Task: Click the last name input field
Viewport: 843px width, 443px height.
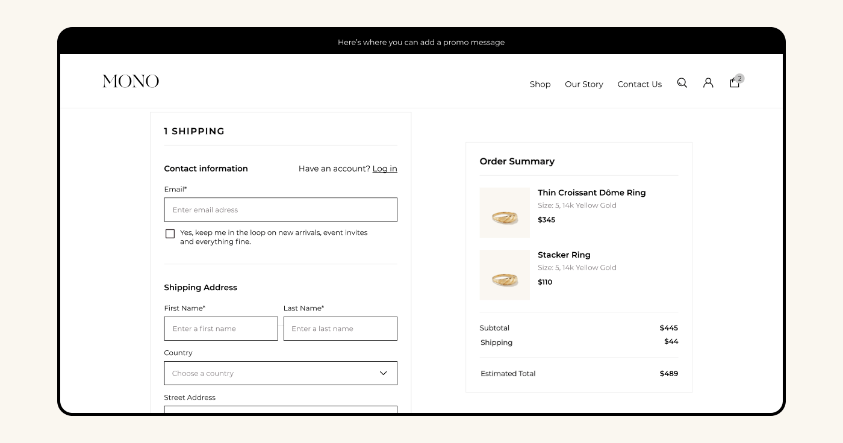Action: pyautogui.click(x=340, y=329)
